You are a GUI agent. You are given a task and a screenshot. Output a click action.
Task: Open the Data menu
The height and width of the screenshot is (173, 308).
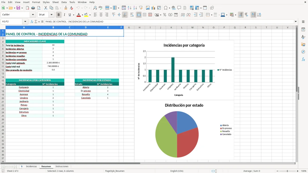point(64,2)
